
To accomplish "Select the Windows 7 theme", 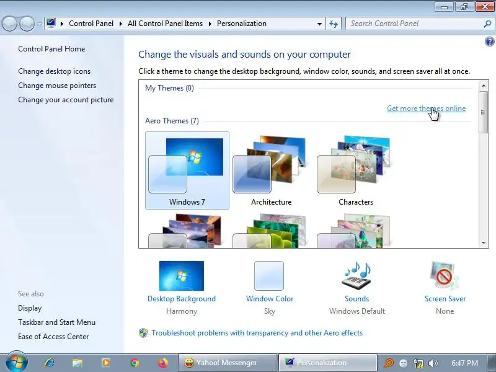I will 187,170.
